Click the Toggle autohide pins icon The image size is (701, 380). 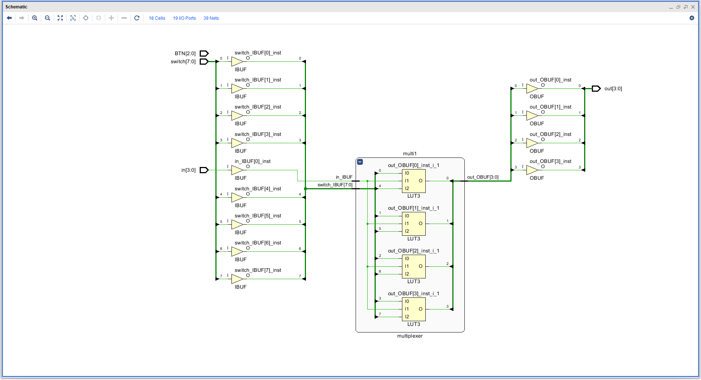pyautogui.click(x=99, y=18)
